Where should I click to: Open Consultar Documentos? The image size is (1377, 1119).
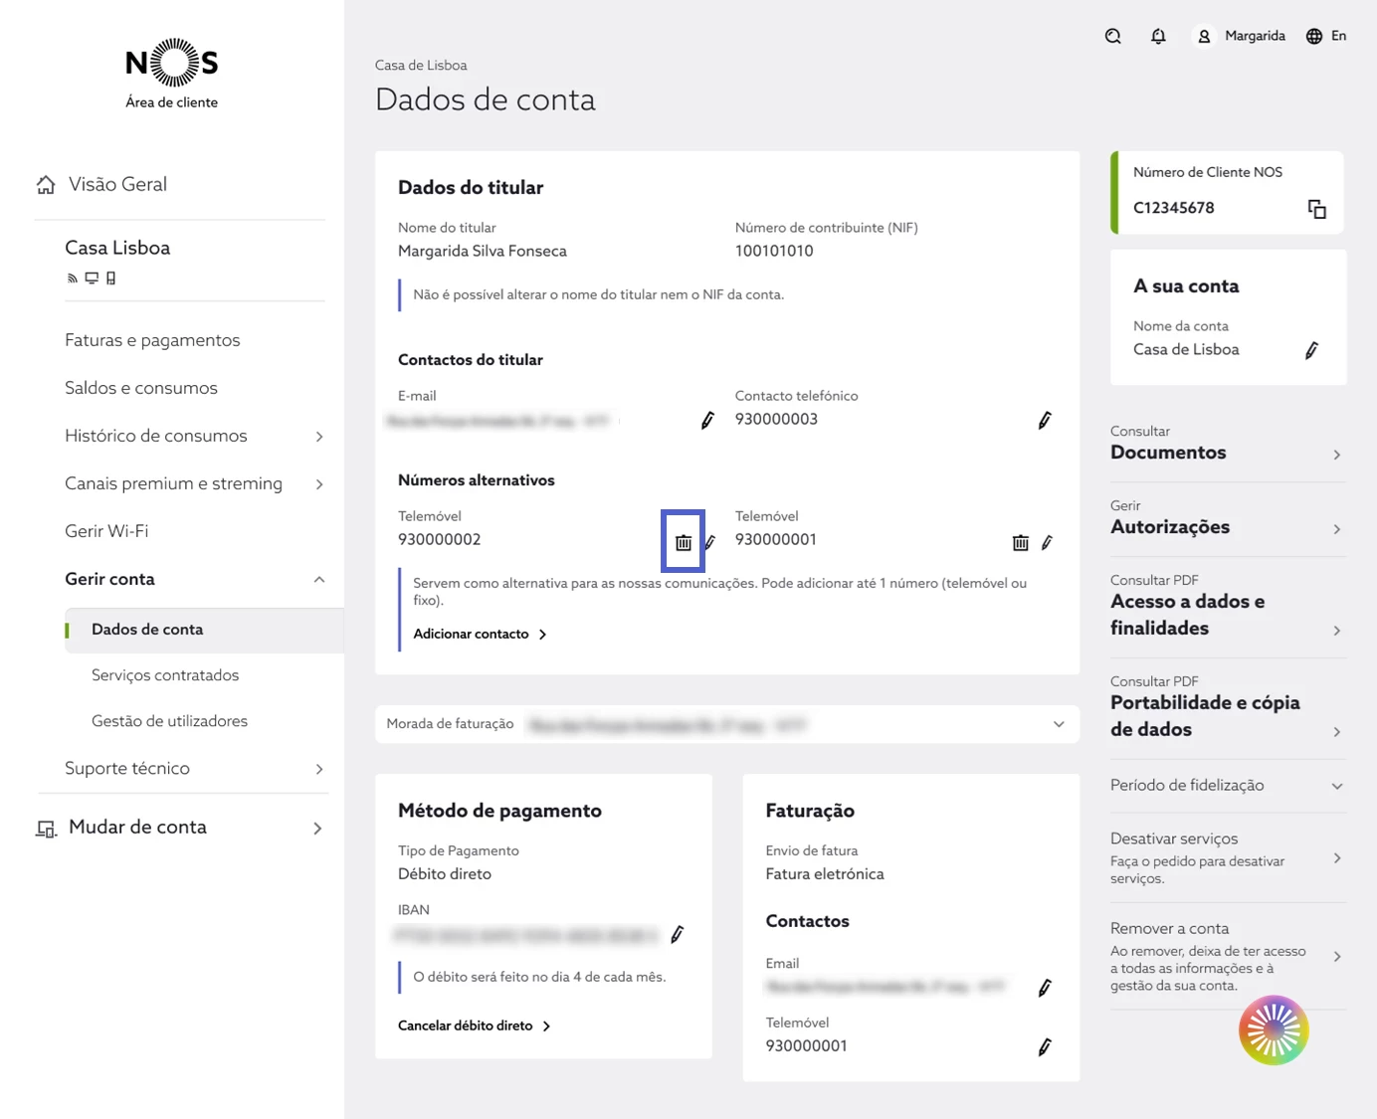tap(1228, 444)
